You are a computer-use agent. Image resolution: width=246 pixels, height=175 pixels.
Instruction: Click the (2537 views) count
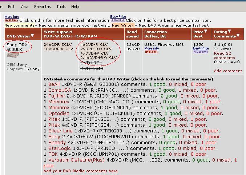pyautogui.click(x=227, y=62)
